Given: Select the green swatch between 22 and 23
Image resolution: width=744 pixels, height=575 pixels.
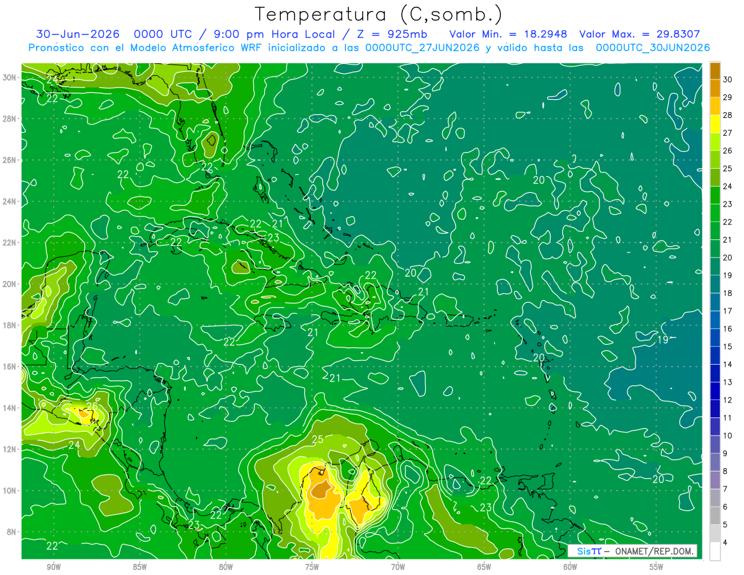Looking at the screenshot, I should 715,213.
